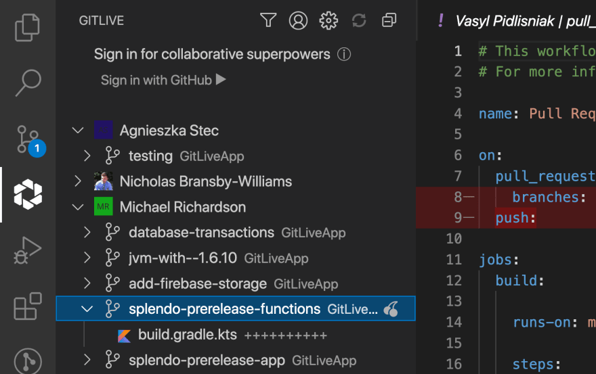This screenshot has height=374, width=596.
Task: Click Agnieszka Stec's avatar
Action: click(x=104, y=131)
